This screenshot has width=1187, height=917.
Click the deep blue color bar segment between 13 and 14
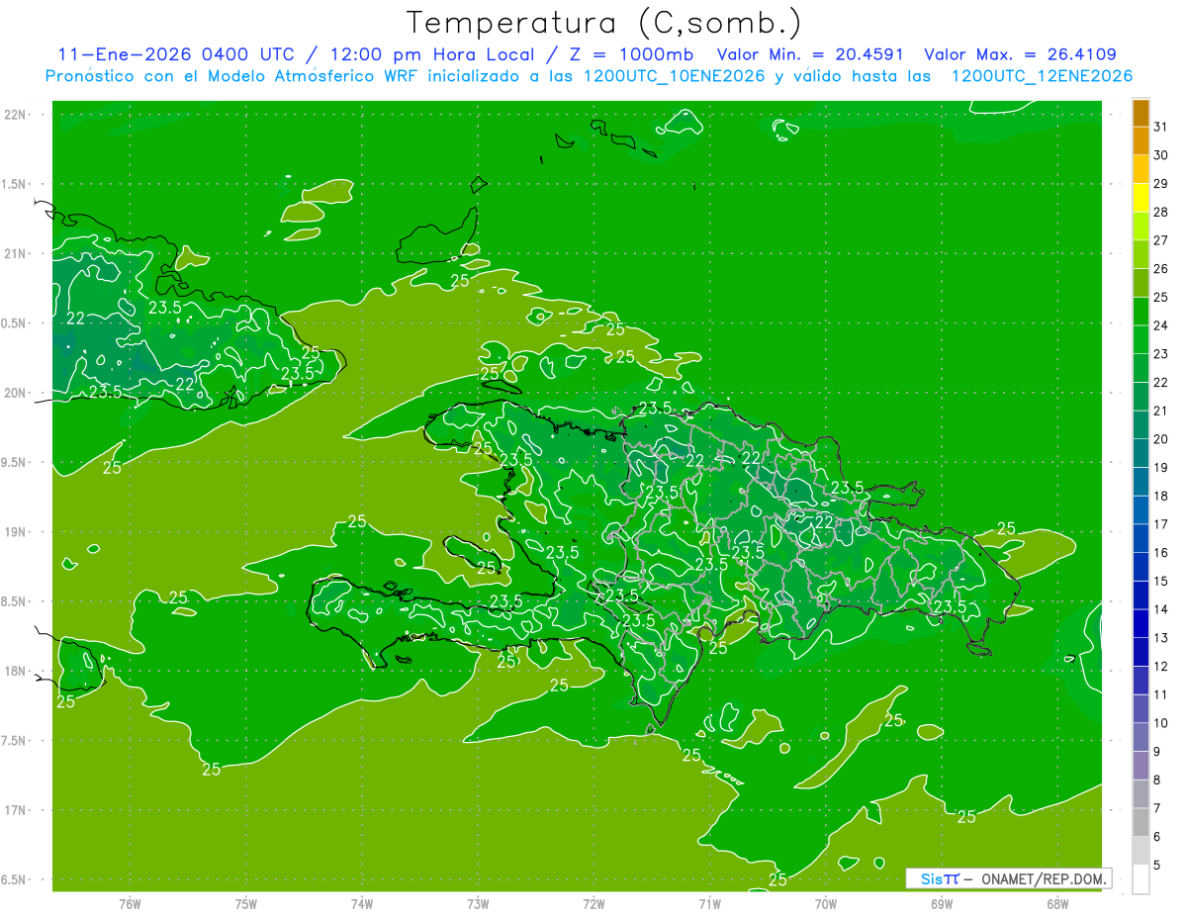pyautogui.click(x=1141, y=623)
